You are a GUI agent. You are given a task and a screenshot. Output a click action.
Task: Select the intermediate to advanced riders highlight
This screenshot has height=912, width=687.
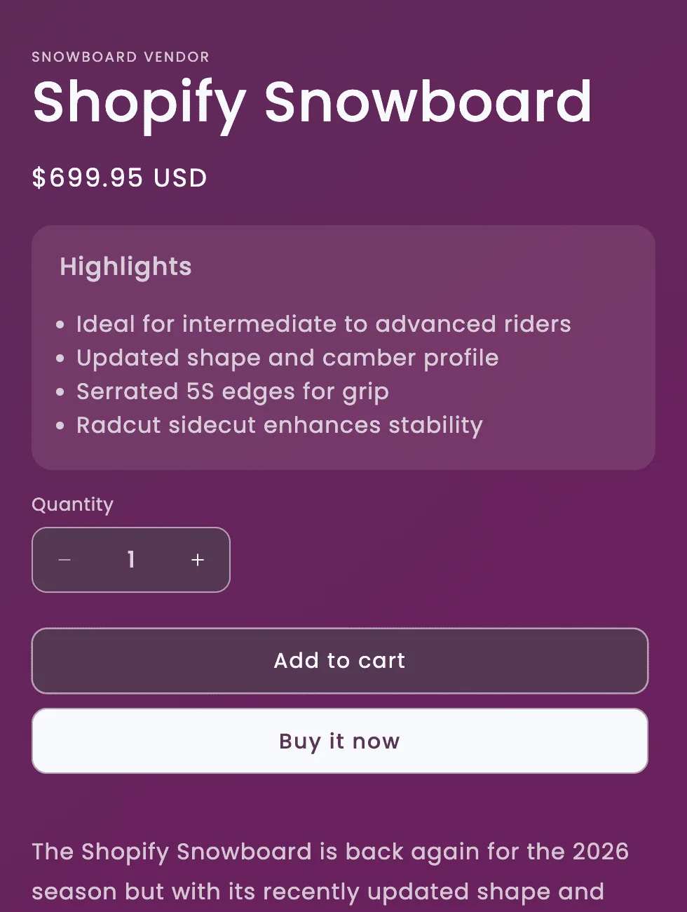pos(323,324)
